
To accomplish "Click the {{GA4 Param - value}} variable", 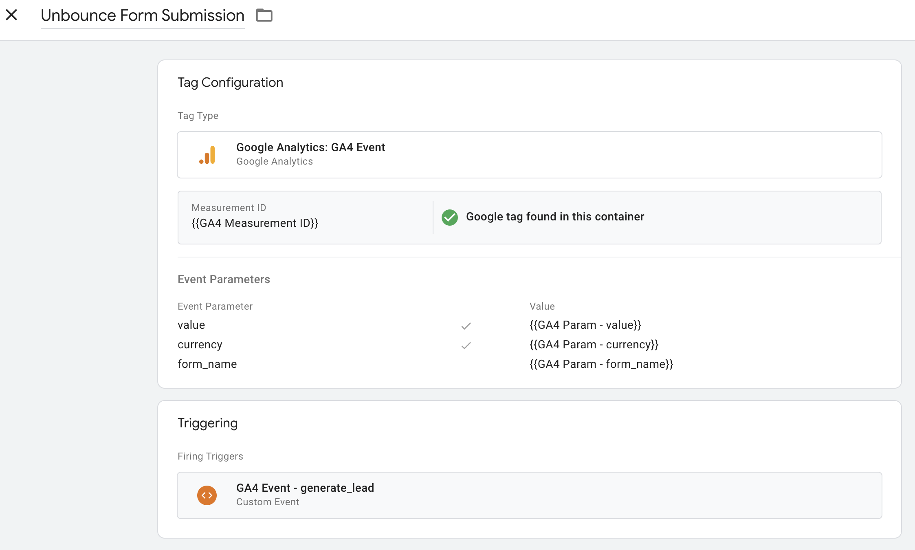I will click(x=585, y=325).
